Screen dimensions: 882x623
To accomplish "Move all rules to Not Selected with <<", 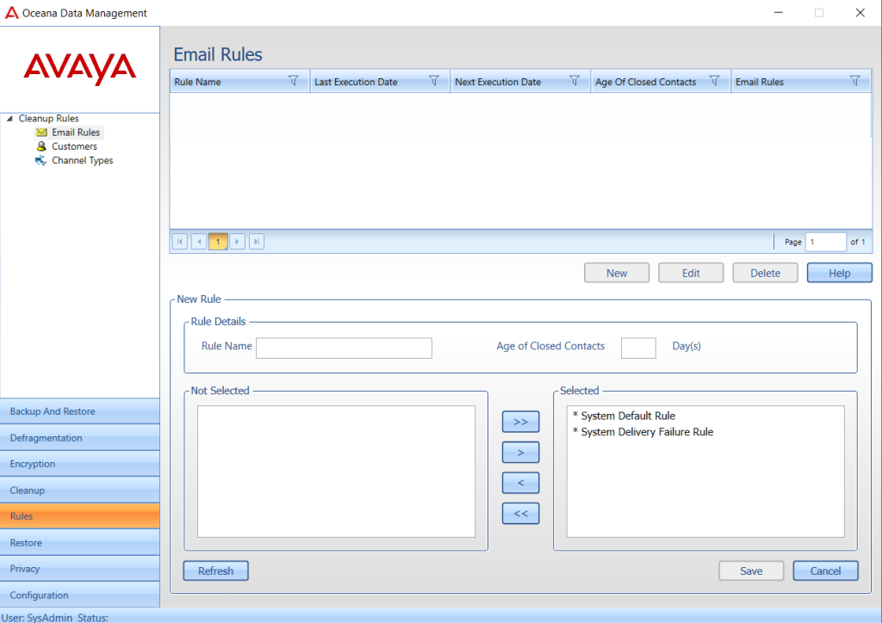I will pos(520,514).
